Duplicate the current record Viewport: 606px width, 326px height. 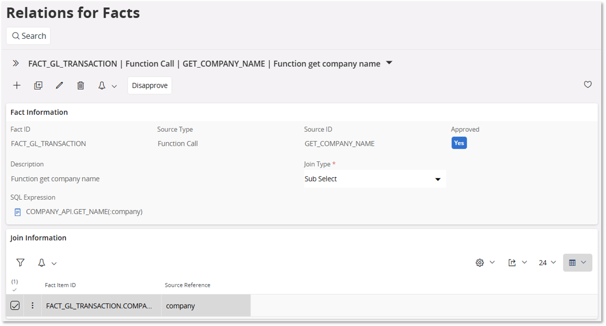pos(38,85)
